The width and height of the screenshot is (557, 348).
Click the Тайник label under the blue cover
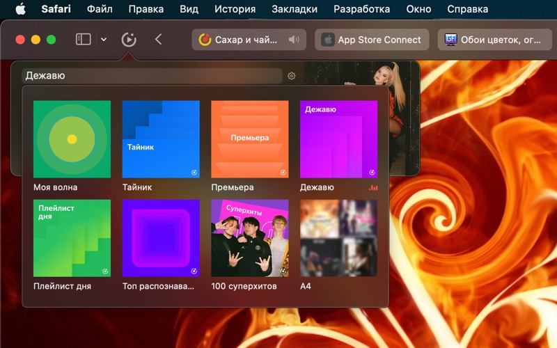click(137, 187)
